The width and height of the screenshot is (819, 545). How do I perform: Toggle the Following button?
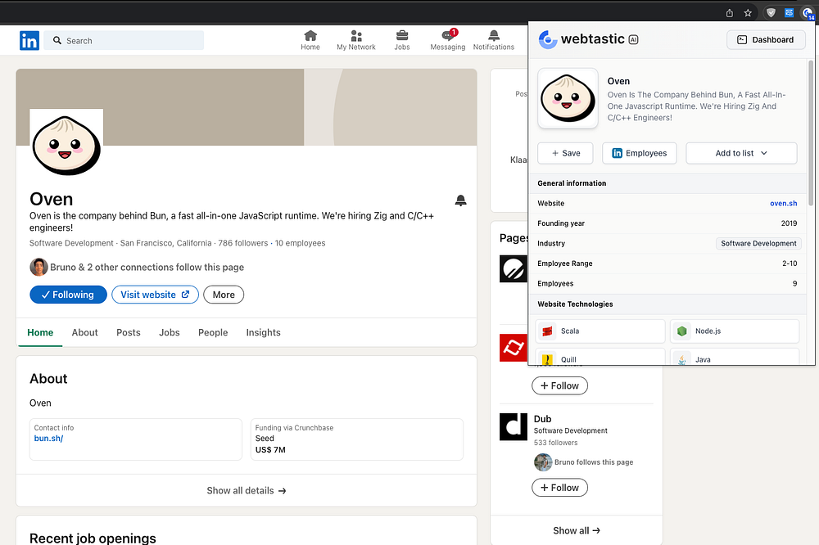point(69,295)
